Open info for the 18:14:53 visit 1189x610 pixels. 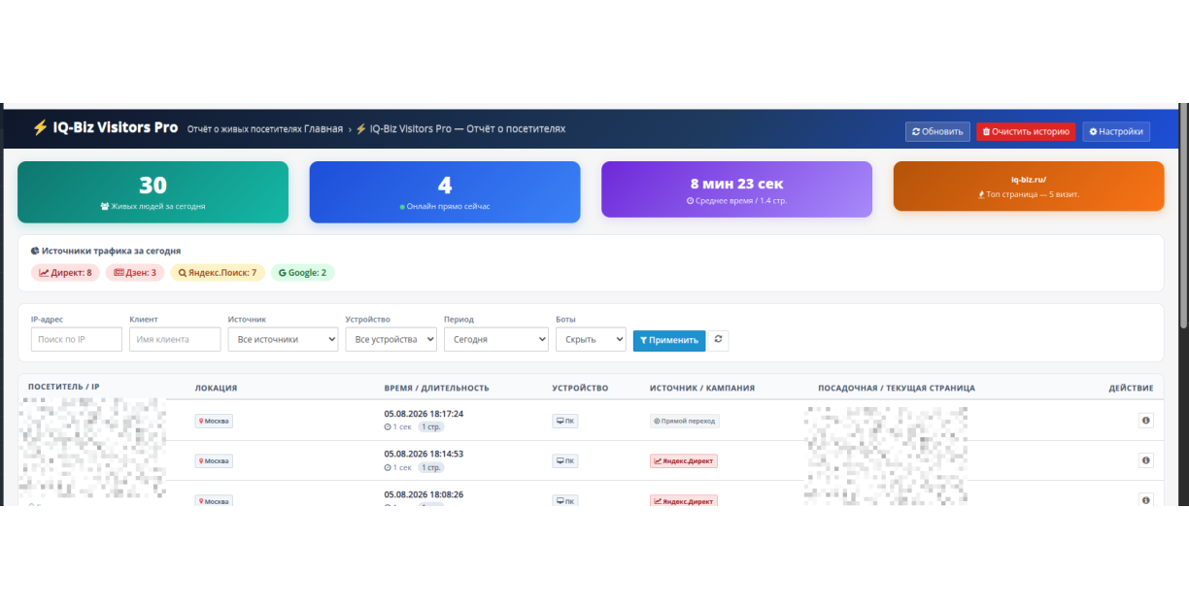(1146, 460)
